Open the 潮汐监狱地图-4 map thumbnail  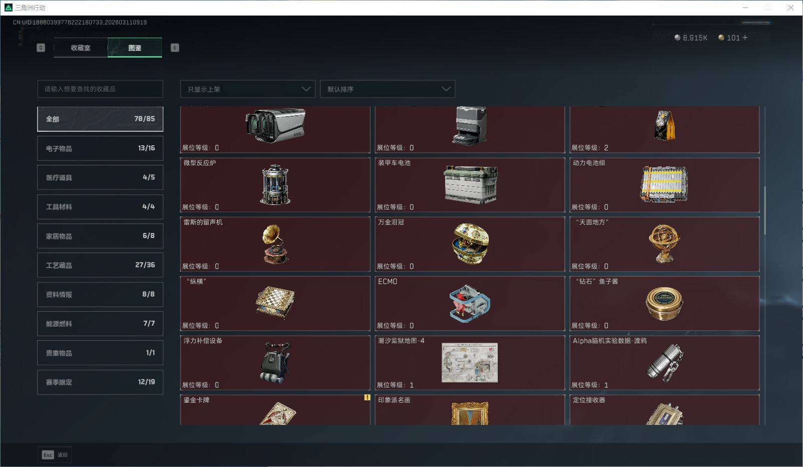coord(470,363)
